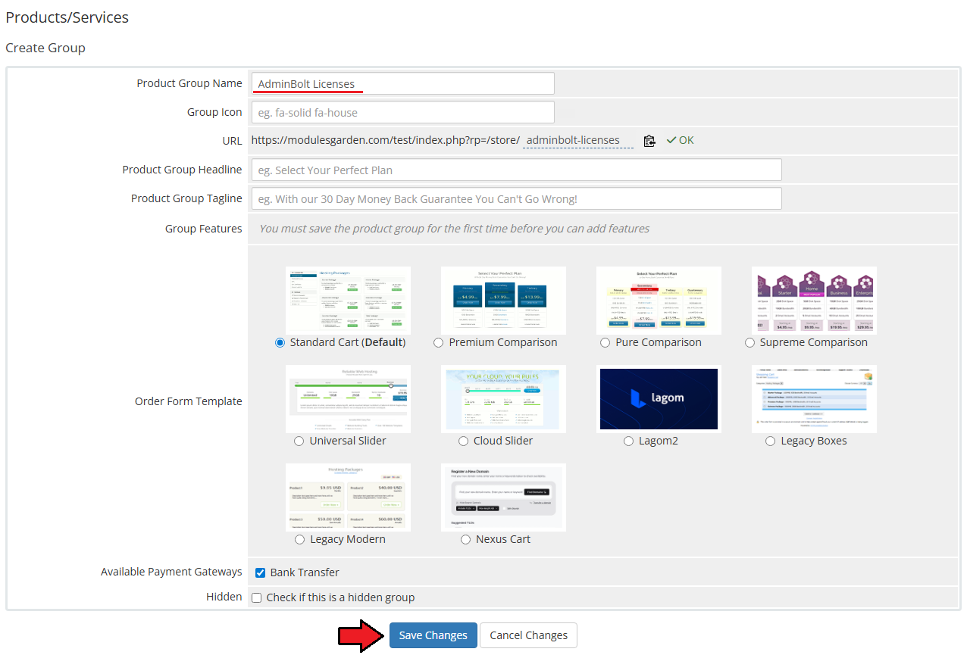Select Legacy Modern radio button
This screenshot has height=655, width=970.
(x=300, y=540)
